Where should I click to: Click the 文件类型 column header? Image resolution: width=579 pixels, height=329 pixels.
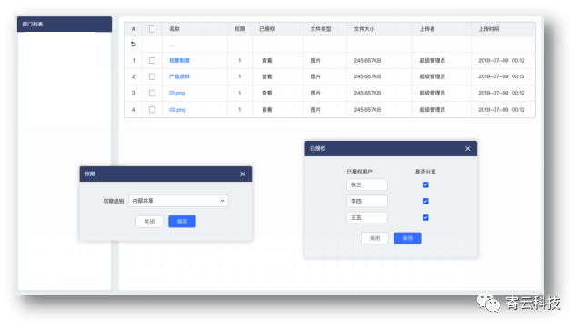[x=321, y=29]
